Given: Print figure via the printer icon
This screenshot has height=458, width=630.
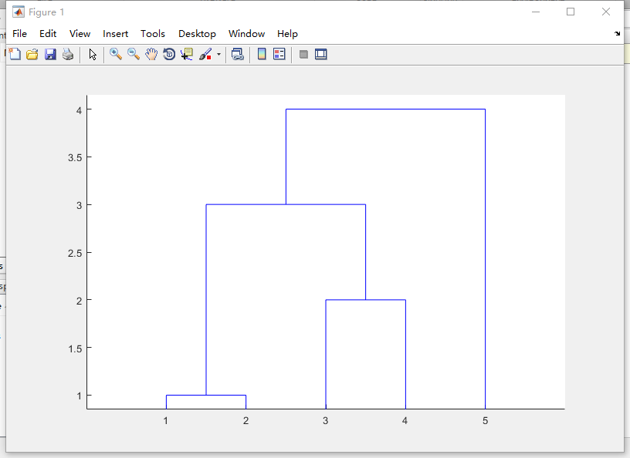Looking at the screenshot, I should [x=68, y=54].
